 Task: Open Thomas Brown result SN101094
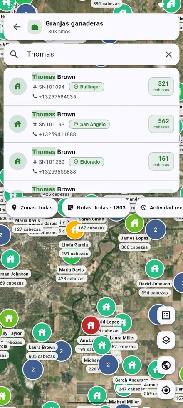(91, 87)
